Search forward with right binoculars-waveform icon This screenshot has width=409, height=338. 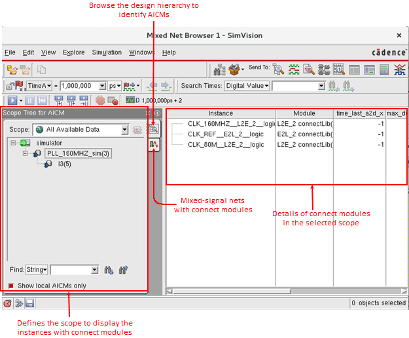[x=348, y=86]
